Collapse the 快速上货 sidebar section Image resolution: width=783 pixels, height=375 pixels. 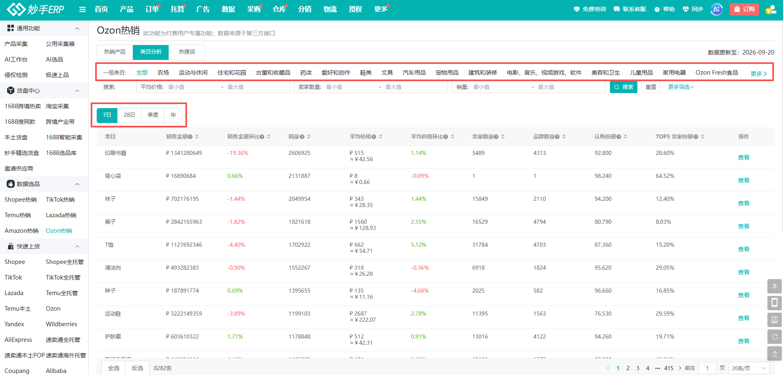(x=77, y=246)
